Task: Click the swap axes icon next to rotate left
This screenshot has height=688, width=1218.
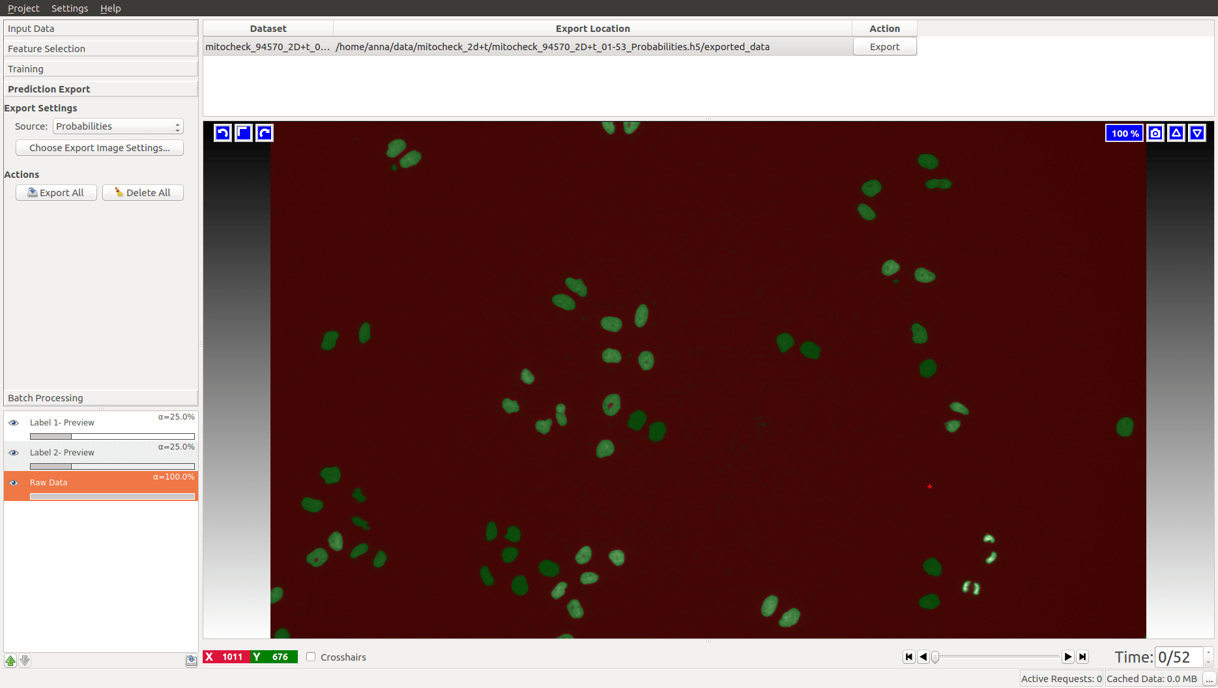Action: pos(243,133)
